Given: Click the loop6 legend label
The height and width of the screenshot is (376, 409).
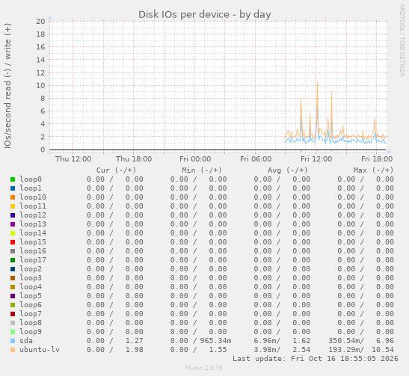Looking at the screenshot, I should 31,305.
